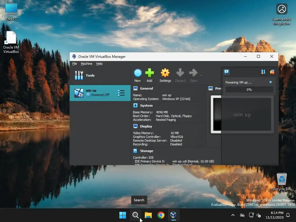Click the VirtualBox taskbar icon
This screenshot has width=296, height=222.
(x=173, y=215)
